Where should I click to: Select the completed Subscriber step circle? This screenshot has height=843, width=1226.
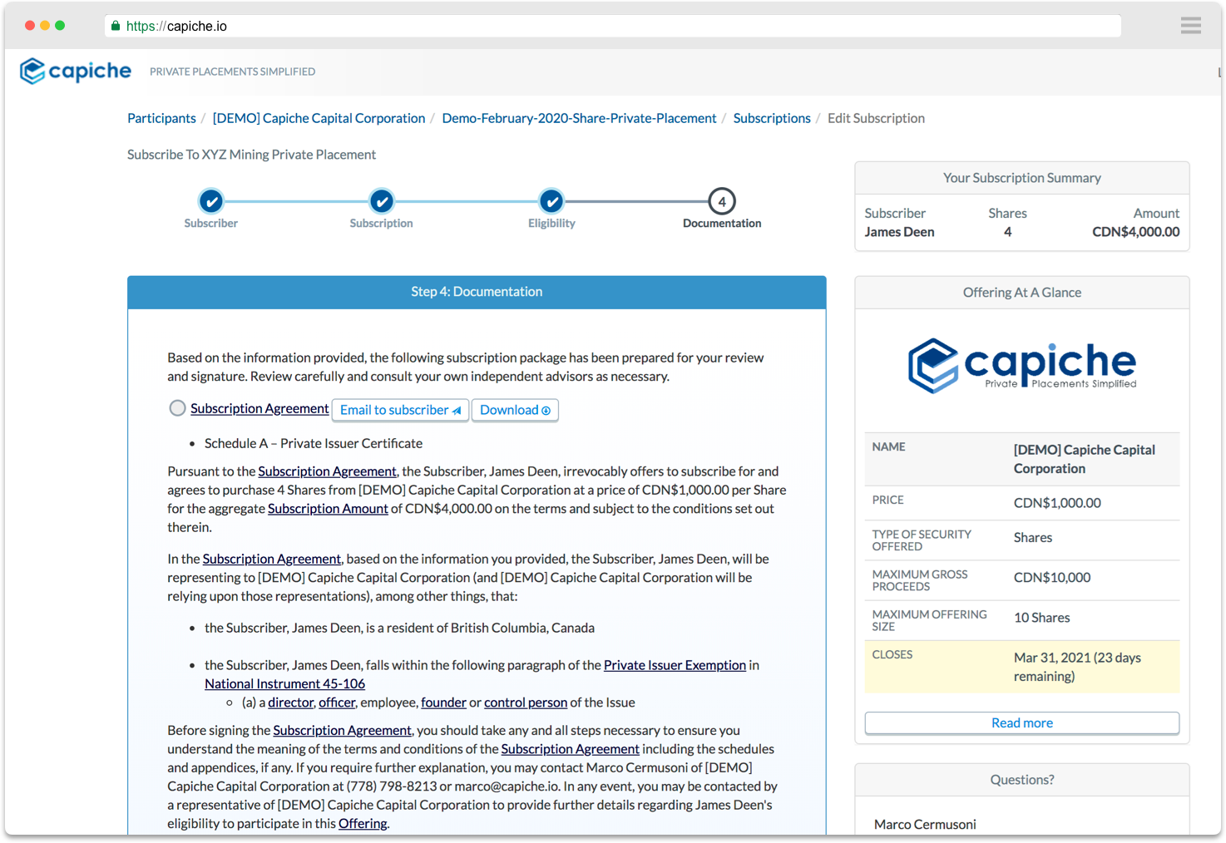[x=211, y=201]
